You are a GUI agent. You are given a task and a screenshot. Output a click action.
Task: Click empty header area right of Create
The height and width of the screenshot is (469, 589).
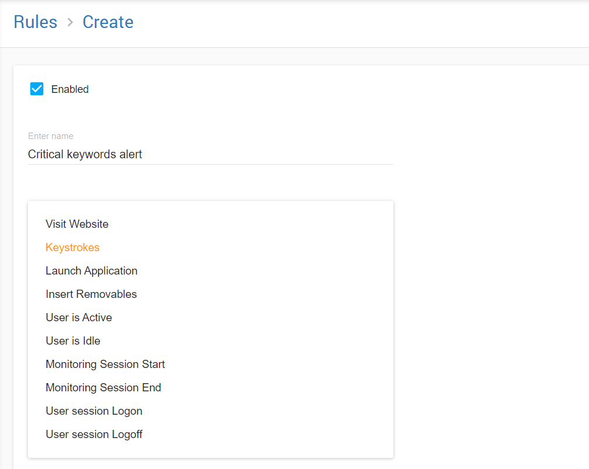coord(351,23)
